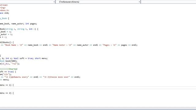Click "name_book" in the output line
Image resolution: width=196 pixels, height=110 pixels.
pyautogui.click(x=33, y=45)
